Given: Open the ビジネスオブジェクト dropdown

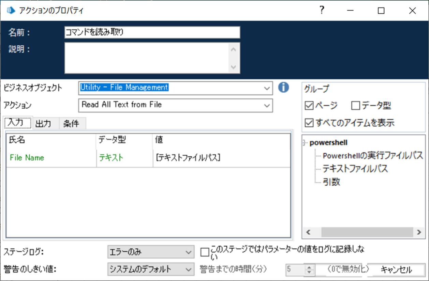Looking at the screenshot, I should pos(267,88).
